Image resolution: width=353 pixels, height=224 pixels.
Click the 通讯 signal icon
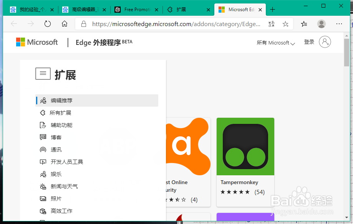click(x=43, y=150)
